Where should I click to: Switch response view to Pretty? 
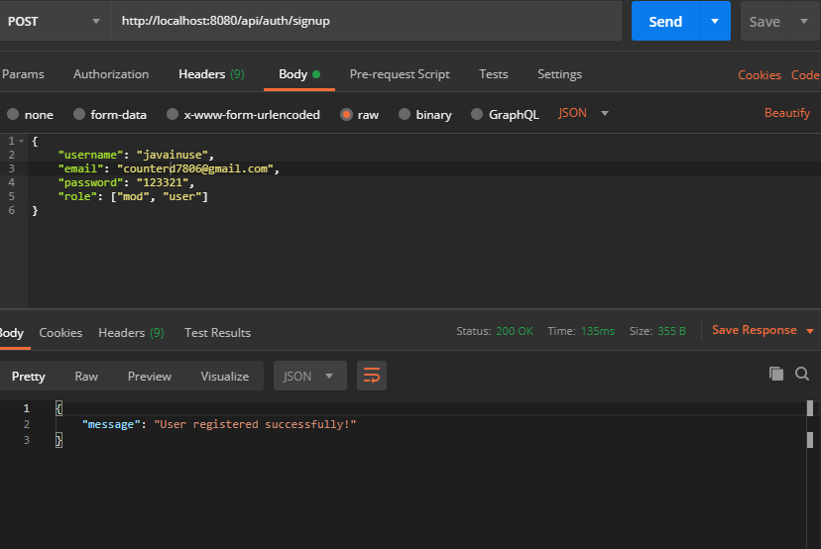point(29,377)
